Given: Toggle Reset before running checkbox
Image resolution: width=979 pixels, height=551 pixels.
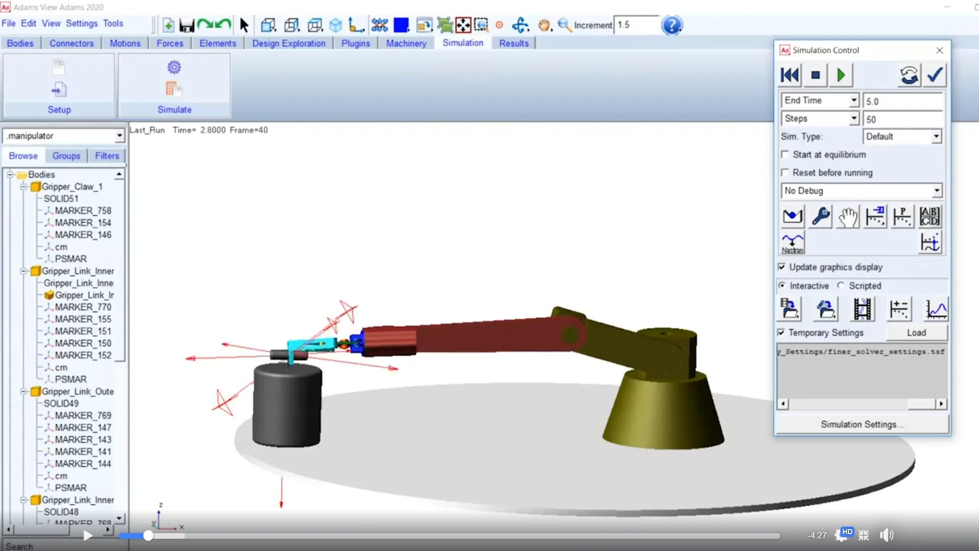Looking at the screenshot, I should (785, 172).
